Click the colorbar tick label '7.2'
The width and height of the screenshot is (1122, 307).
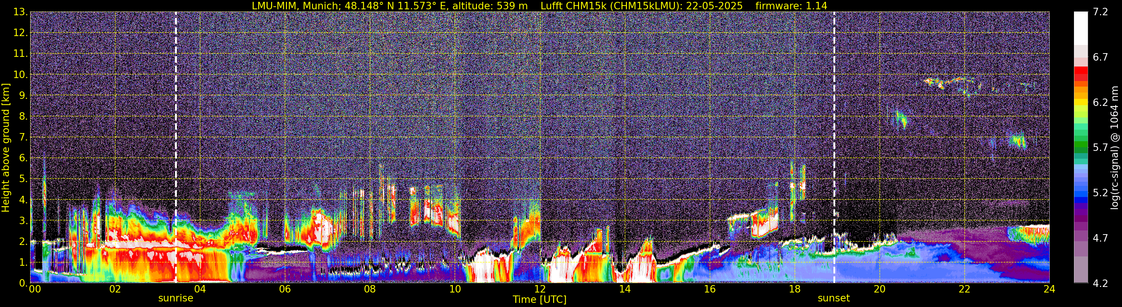click(x=1100, y=12)
